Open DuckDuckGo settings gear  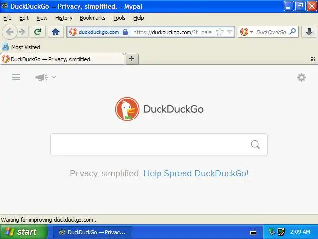click(x=301, y=78)
